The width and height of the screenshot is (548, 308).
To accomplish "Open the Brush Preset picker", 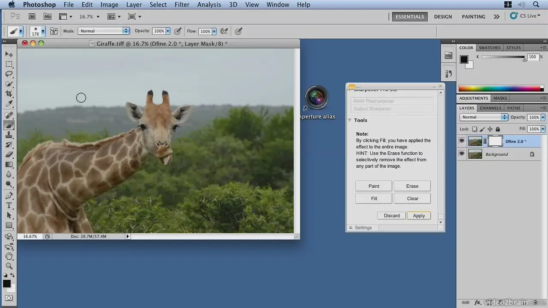I will (37, 31).
